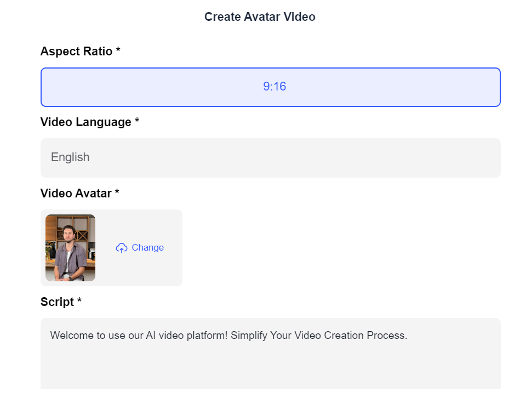520x397 pixels.
Task: Click the Aspect Ratio label
Action: (80, 52)
